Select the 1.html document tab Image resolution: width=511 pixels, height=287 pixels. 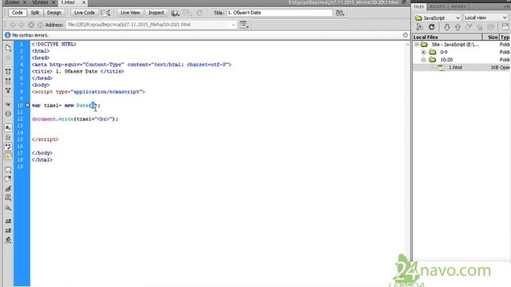[68, 2]
